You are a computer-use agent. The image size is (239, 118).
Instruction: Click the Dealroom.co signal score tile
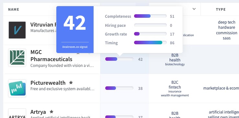[x=75, y=29]
